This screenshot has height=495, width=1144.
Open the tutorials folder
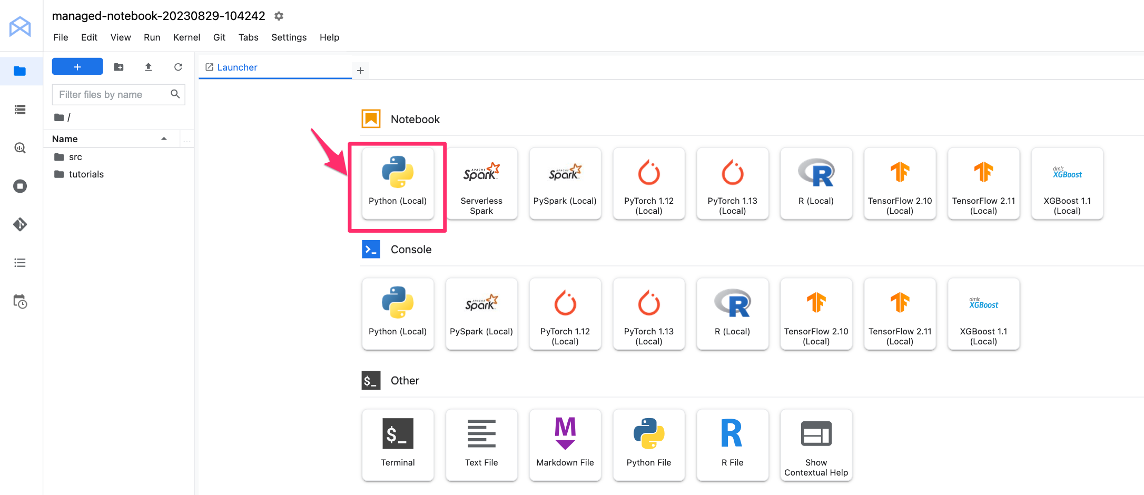pyautogui.click(x=86, y=174)
